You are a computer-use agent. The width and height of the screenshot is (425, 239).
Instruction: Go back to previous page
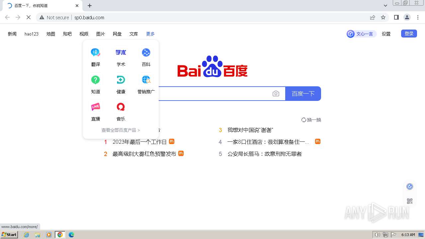pos(7,17)
